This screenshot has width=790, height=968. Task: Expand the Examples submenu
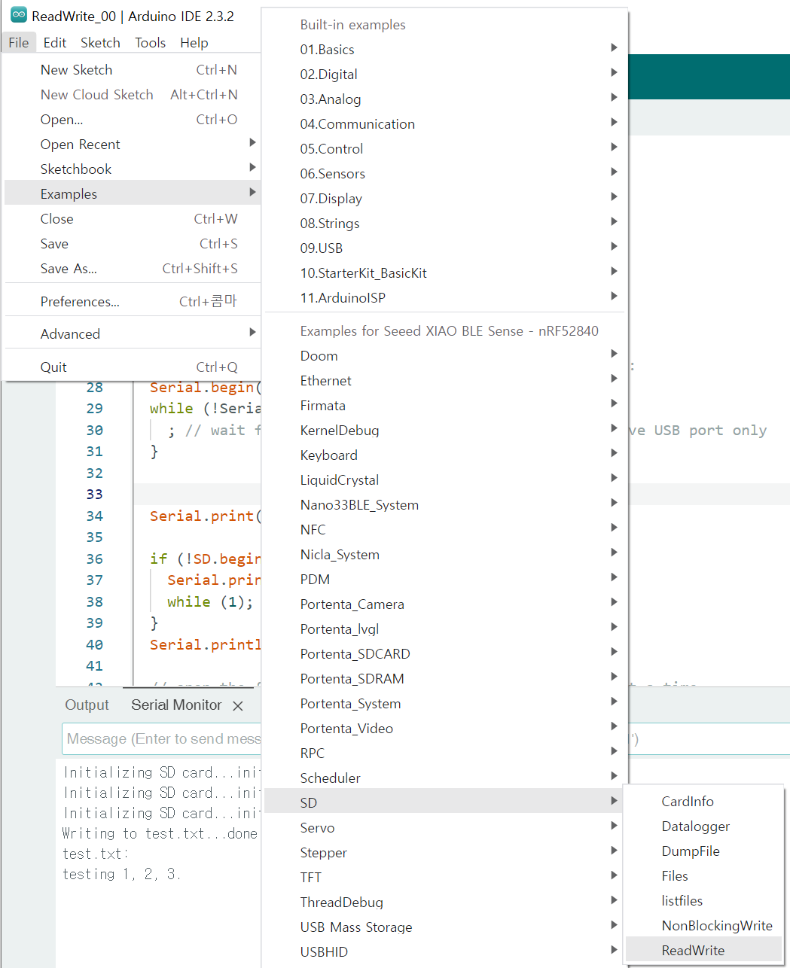coord(133,194)
